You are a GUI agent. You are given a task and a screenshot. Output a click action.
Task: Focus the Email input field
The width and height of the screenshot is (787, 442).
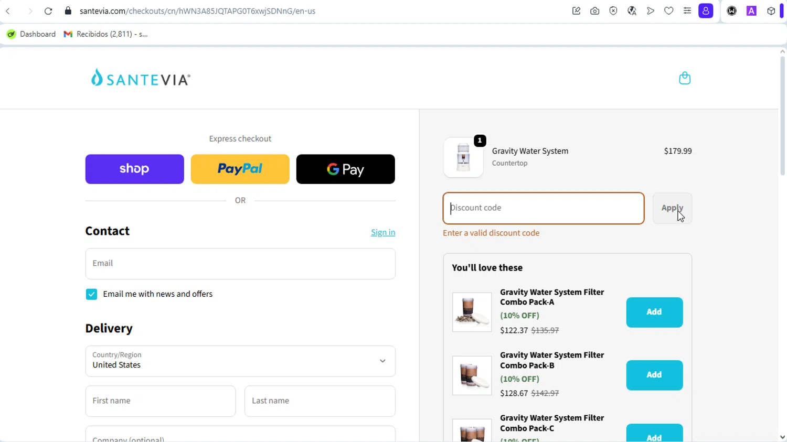240,264
